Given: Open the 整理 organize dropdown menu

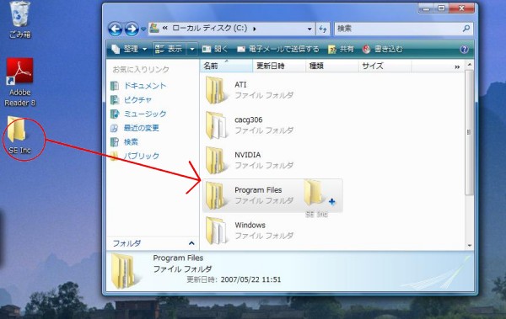Looking at the screenshot, I should click(129, 49).
